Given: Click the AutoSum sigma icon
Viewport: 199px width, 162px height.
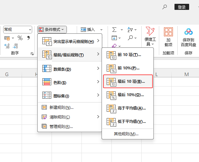Looking at the screenshot, I should 114,30.
